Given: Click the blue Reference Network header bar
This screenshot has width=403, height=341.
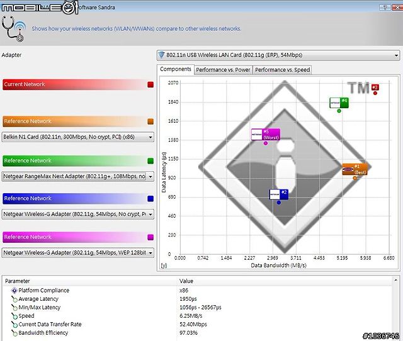Looking at the screenshot, I should [x=78, y=198].
